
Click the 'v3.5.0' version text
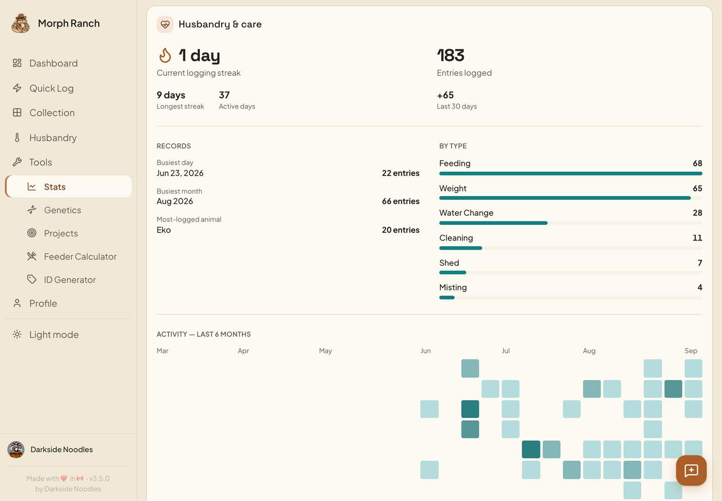point(99,478)
